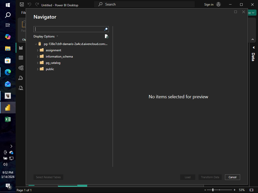The height and width of the screenshot is (193, 258).
Task: Click the Power BI taskbar icon
Action: (x=8, y=108)
